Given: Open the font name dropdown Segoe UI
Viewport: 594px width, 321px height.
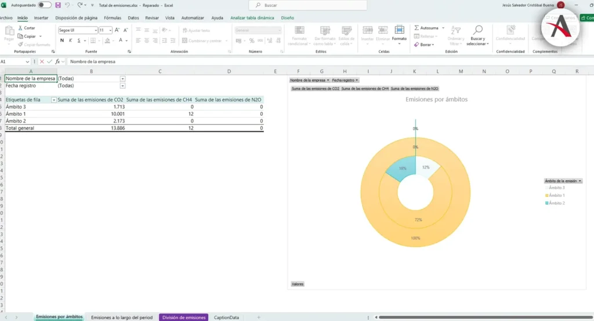Looking at the screenshot, I should pyautogui.click(x=96, y=30).
